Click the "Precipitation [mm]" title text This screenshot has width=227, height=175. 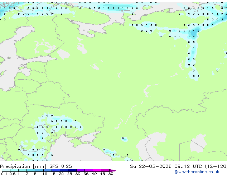click(23, 166)
